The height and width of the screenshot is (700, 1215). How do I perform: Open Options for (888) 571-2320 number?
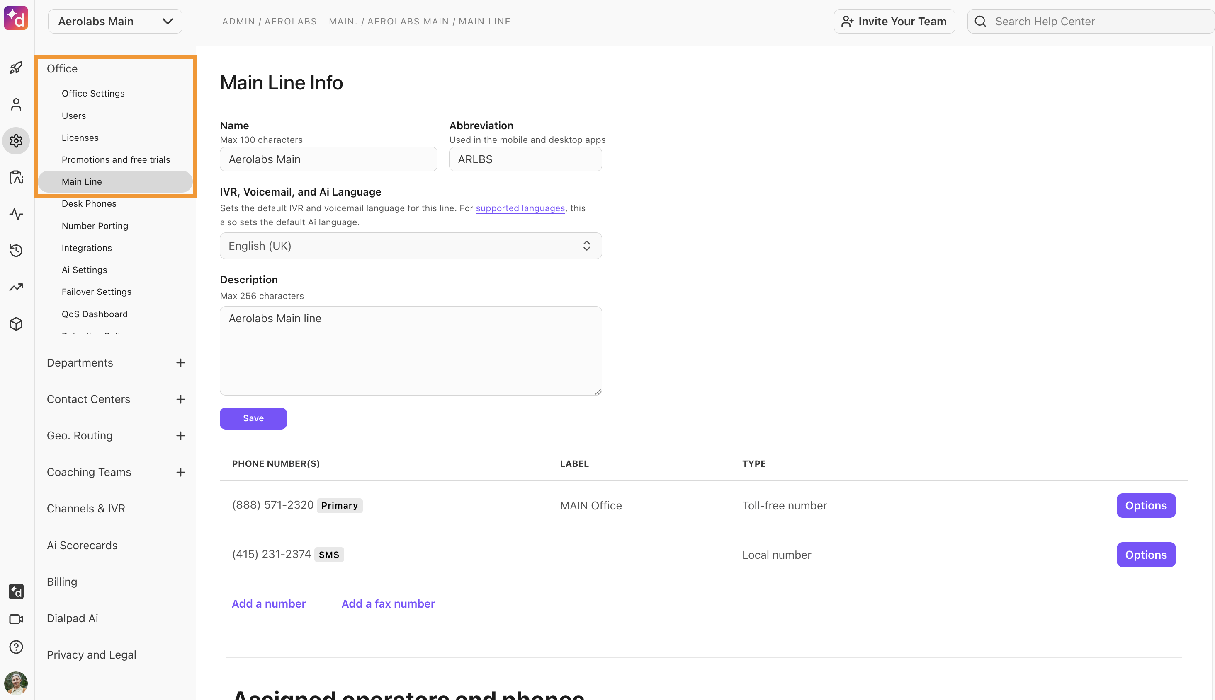(1146, 506)
